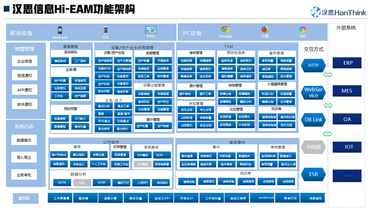
Task: Click the HanThink logo in top-right corner
Action: click(339, 12)
